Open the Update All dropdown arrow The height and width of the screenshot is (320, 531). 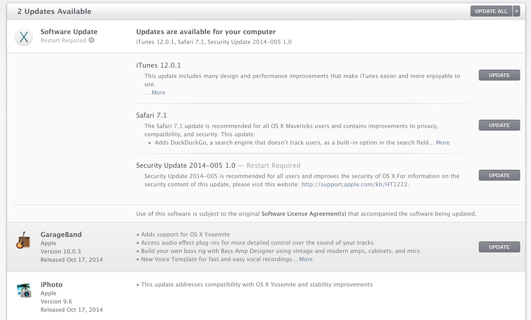516,11
